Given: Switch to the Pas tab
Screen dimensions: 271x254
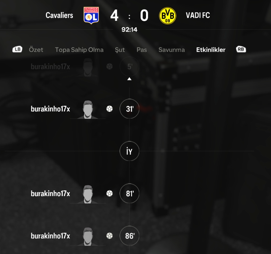Looking at the screenshot, I should [x=142, y=50].
